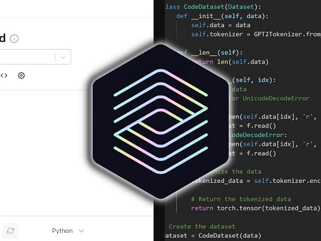The image size is (321, 241).
Task: Click the 'self.data = data' code line
Action: click(x=221, y=25)
